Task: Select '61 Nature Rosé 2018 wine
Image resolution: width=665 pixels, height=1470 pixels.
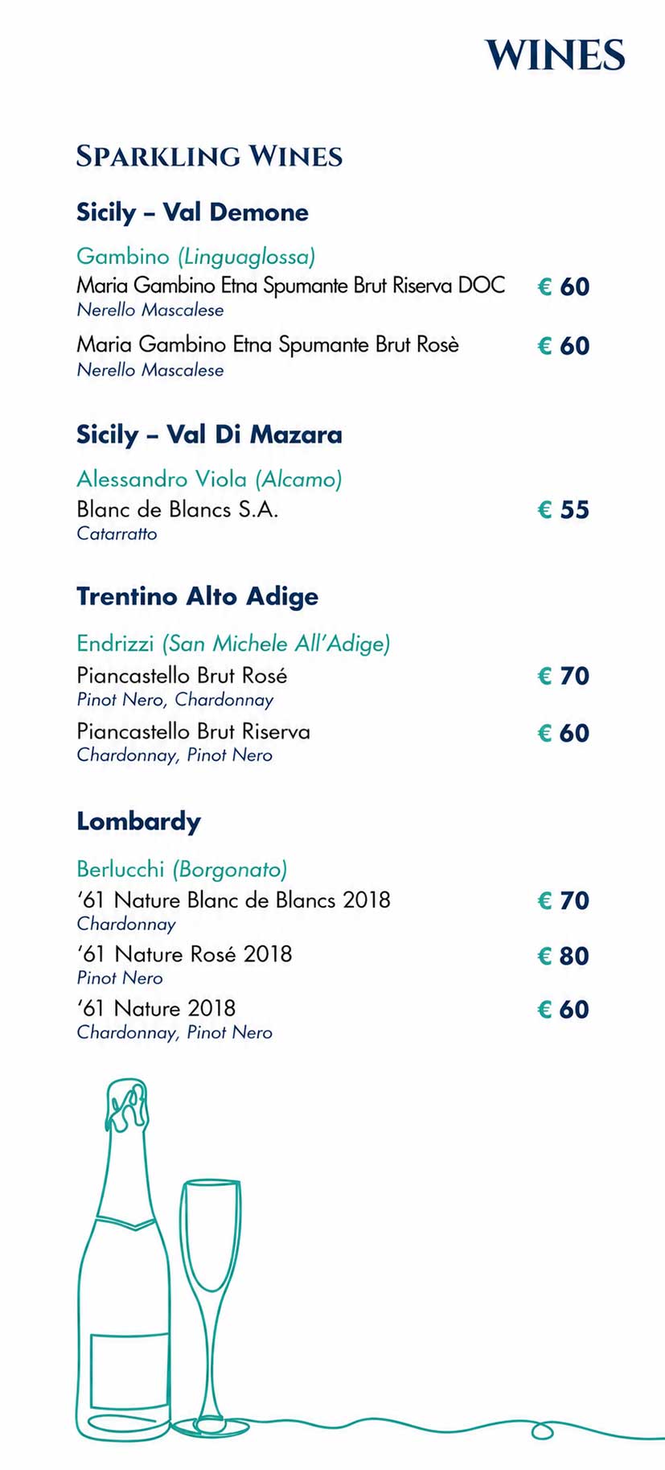Action: [x=184, y=954]
